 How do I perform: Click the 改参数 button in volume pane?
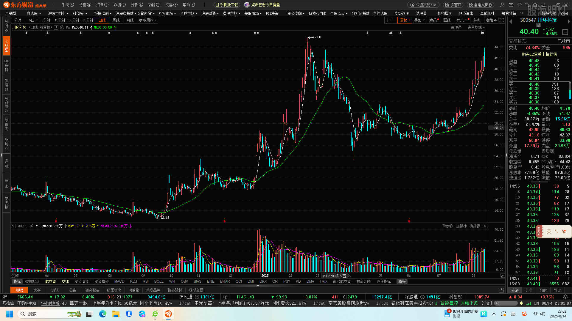pyautogui.click(x=448, y=226)
